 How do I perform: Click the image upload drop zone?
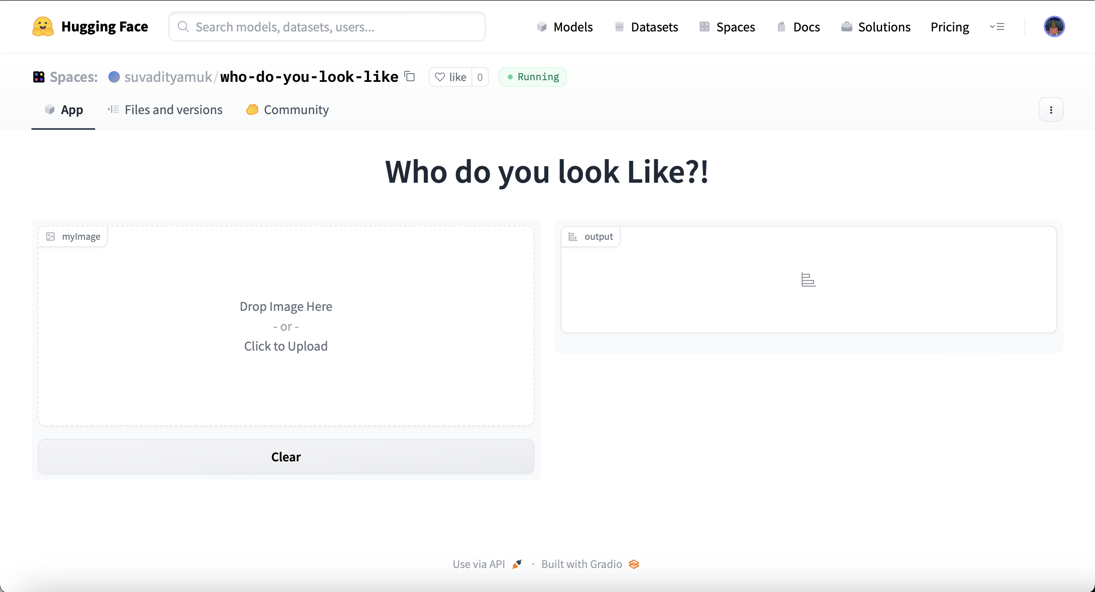click(286, 326)
